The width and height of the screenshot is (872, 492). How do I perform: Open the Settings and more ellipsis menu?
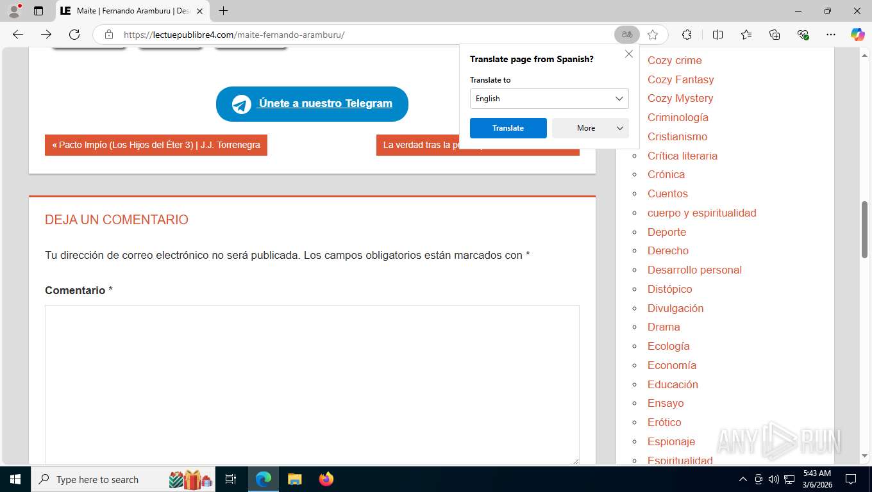(831, 35)
